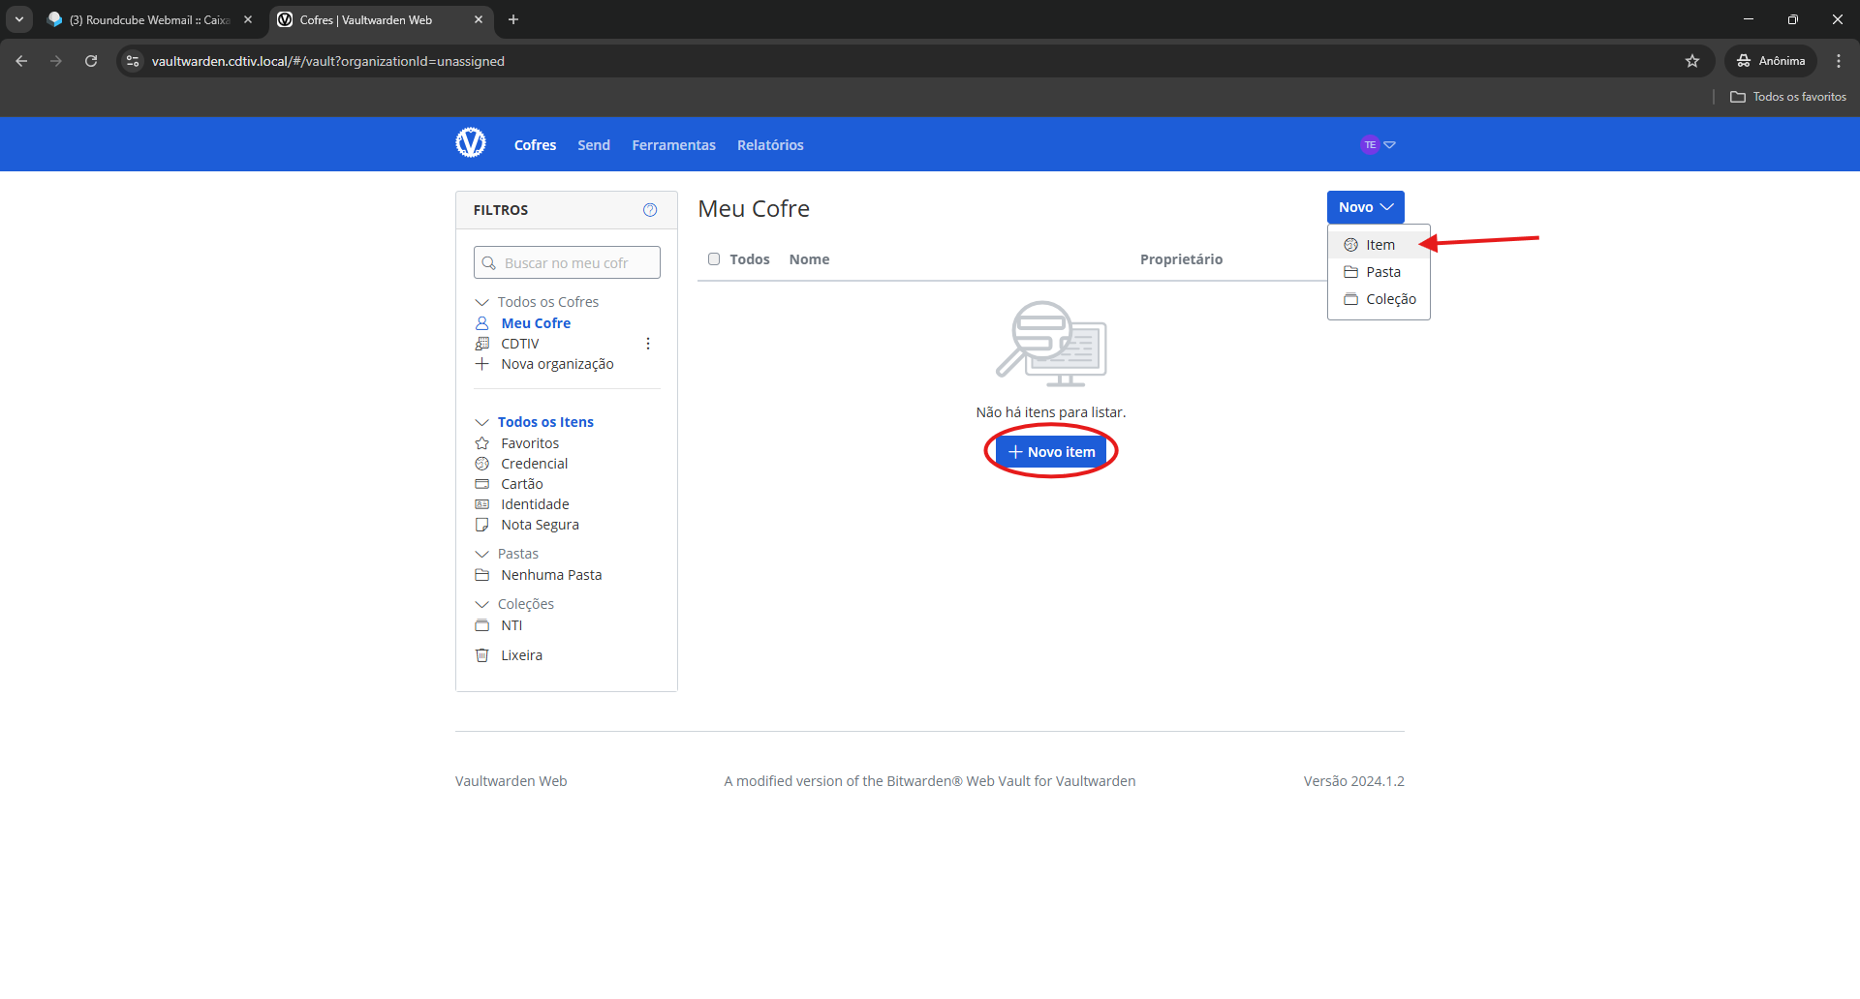Click the Vaultwarden logo icon
The height and width of the screenshot is (999, 1860).
click(471, 143)
